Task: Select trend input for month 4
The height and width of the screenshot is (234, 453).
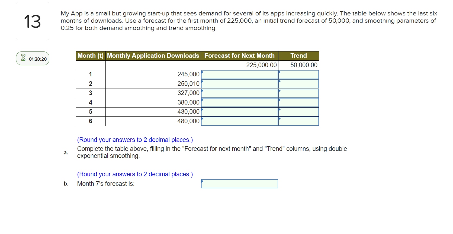Action: 298,102
